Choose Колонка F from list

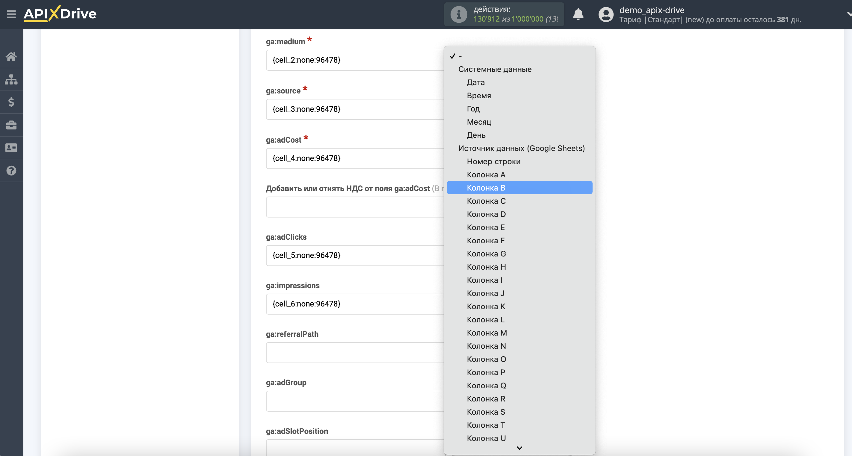(x=519, y=241)
